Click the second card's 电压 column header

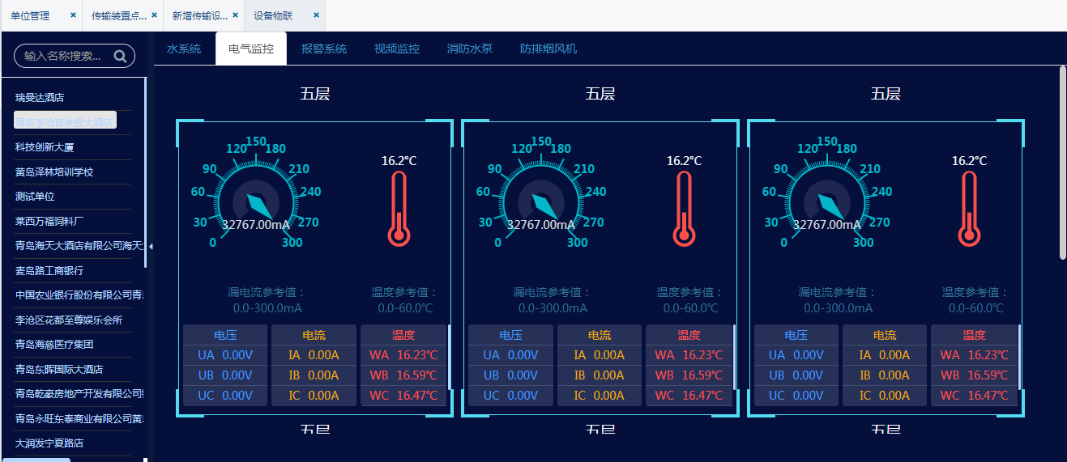510,335
